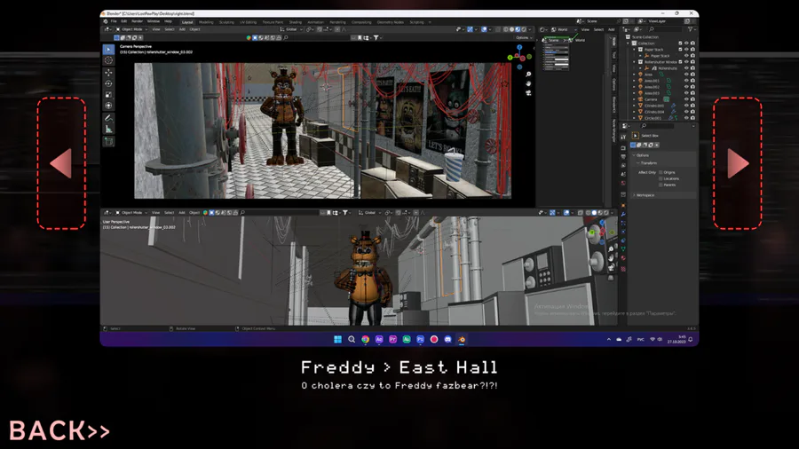The height and width of the screenshot is (449, 799).
Task: Toggle visibility of Area.001 light
Action: (x=686, y=81)
